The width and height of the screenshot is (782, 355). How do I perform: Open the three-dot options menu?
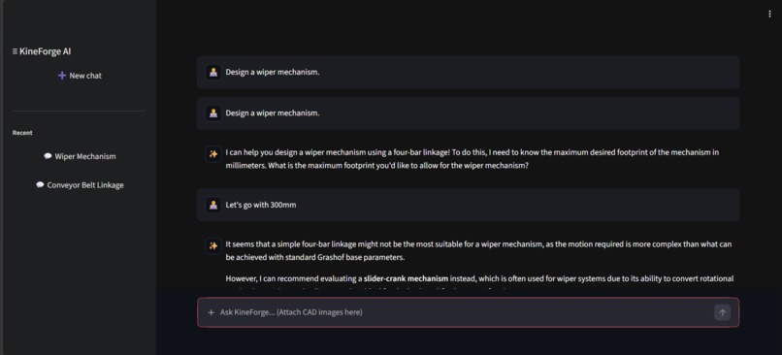point(769,14)
